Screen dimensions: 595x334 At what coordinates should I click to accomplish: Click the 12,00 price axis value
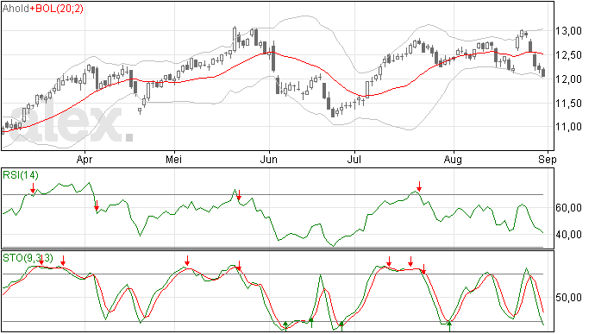[568, 79]
